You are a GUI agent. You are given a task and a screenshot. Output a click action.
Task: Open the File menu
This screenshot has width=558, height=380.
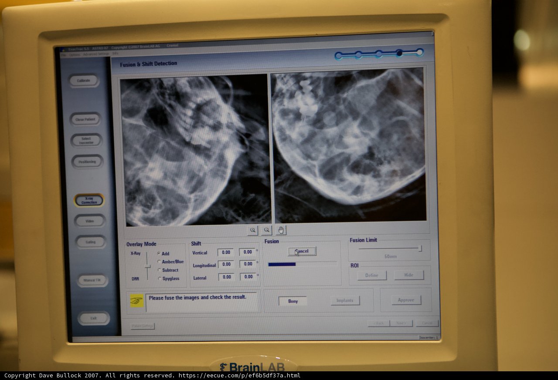click(63, 54)
